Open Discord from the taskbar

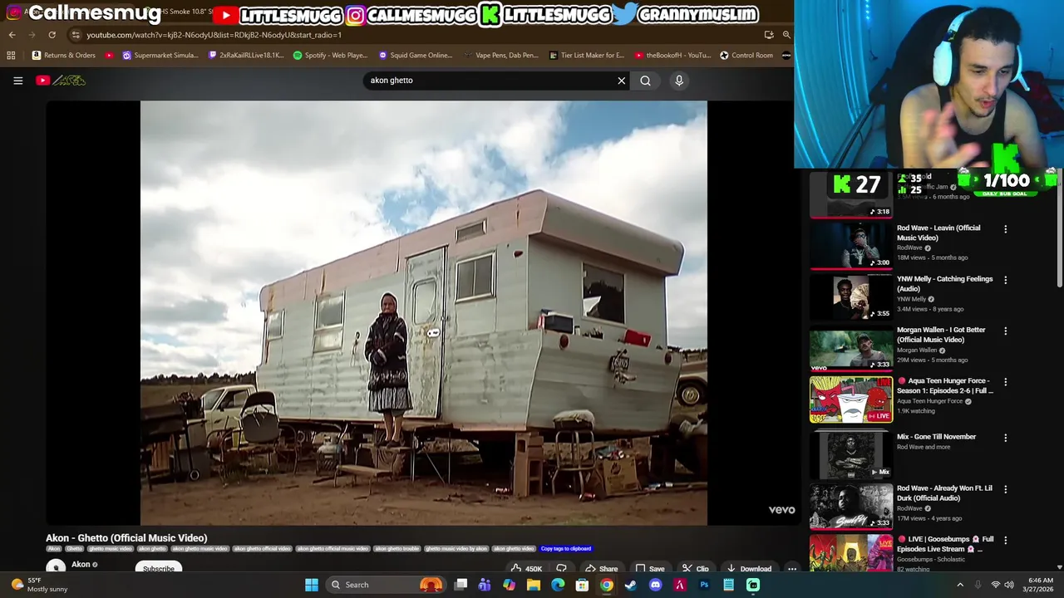click(655, 585)
